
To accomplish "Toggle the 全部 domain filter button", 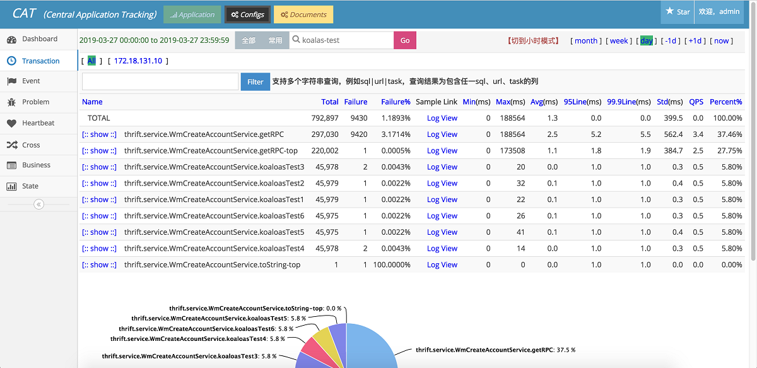I will point(249,40).
